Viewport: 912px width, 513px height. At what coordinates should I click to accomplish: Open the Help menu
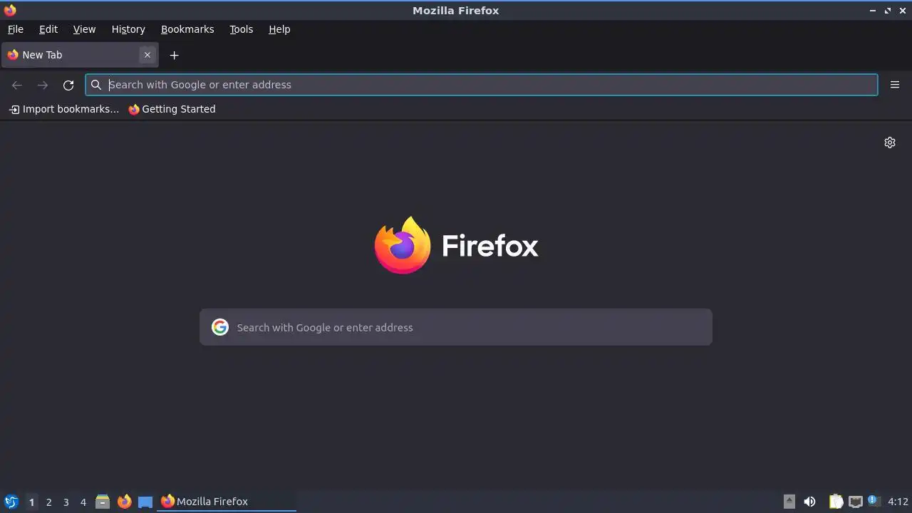point(279,29)
